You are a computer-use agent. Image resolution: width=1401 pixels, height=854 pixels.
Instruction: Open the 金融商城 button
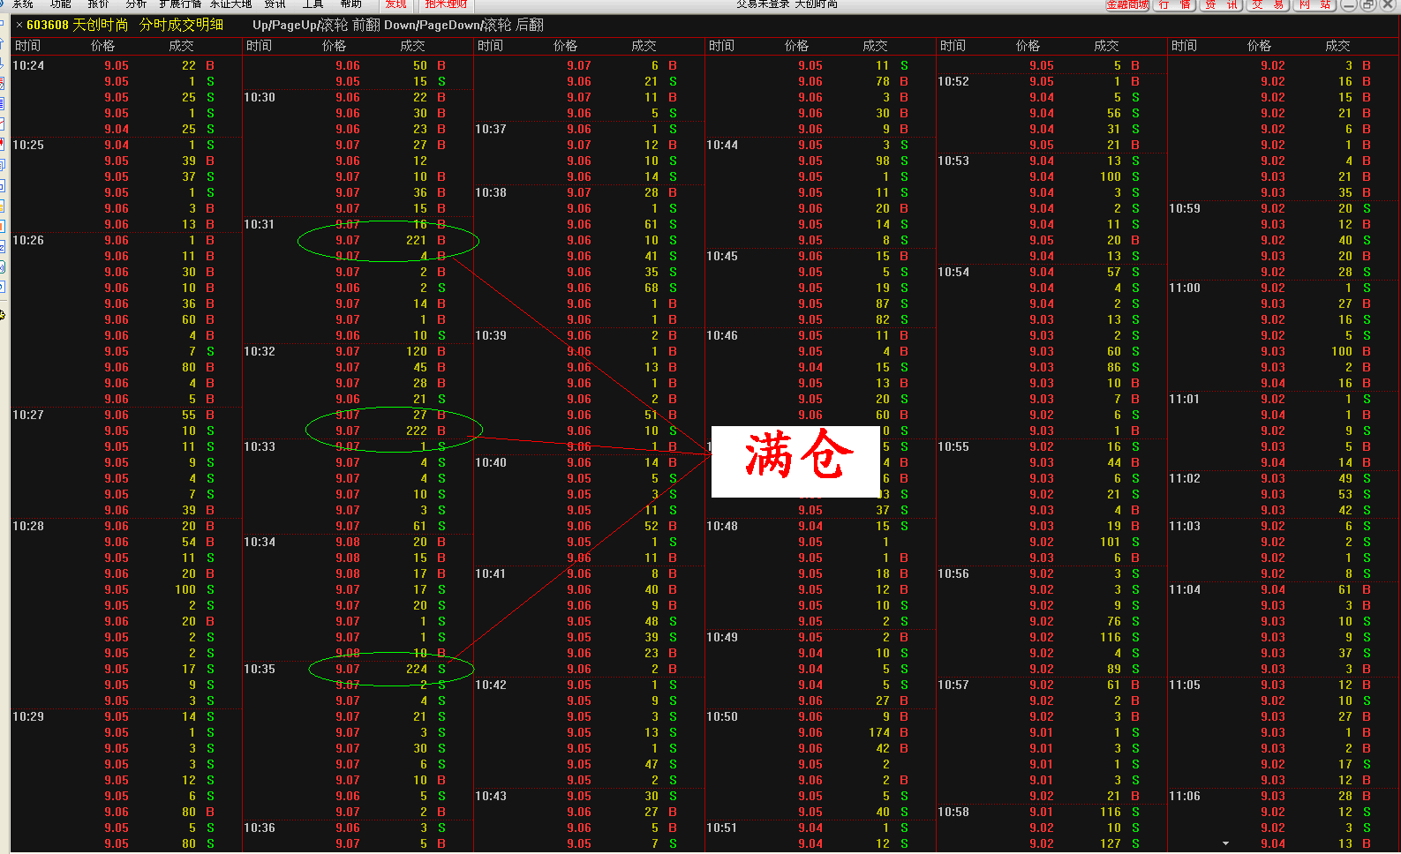(x=1127, y=4)
